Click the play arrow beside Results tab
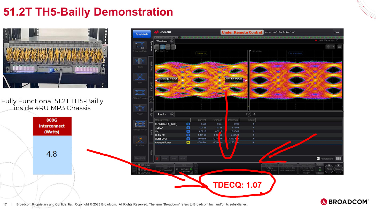Image resolution: width=376 pixels, height=209 pixels. (172, 114)
